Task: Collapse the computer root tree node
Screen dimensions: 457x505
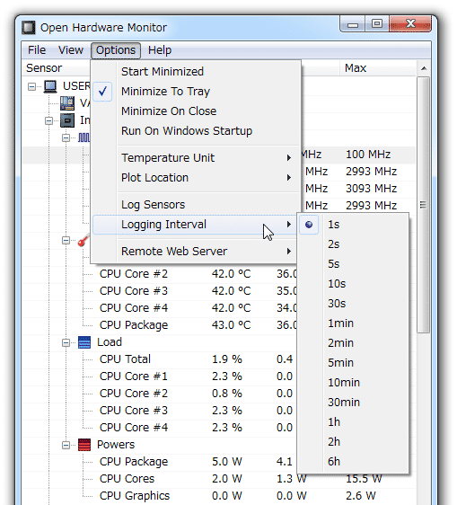Action: (x=31, y=86)
